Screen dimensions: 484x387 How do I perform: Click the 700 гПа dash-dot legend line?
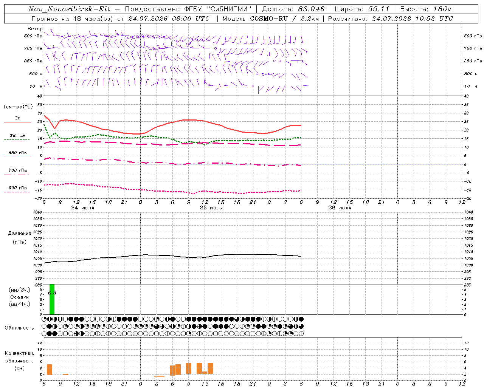17,175
